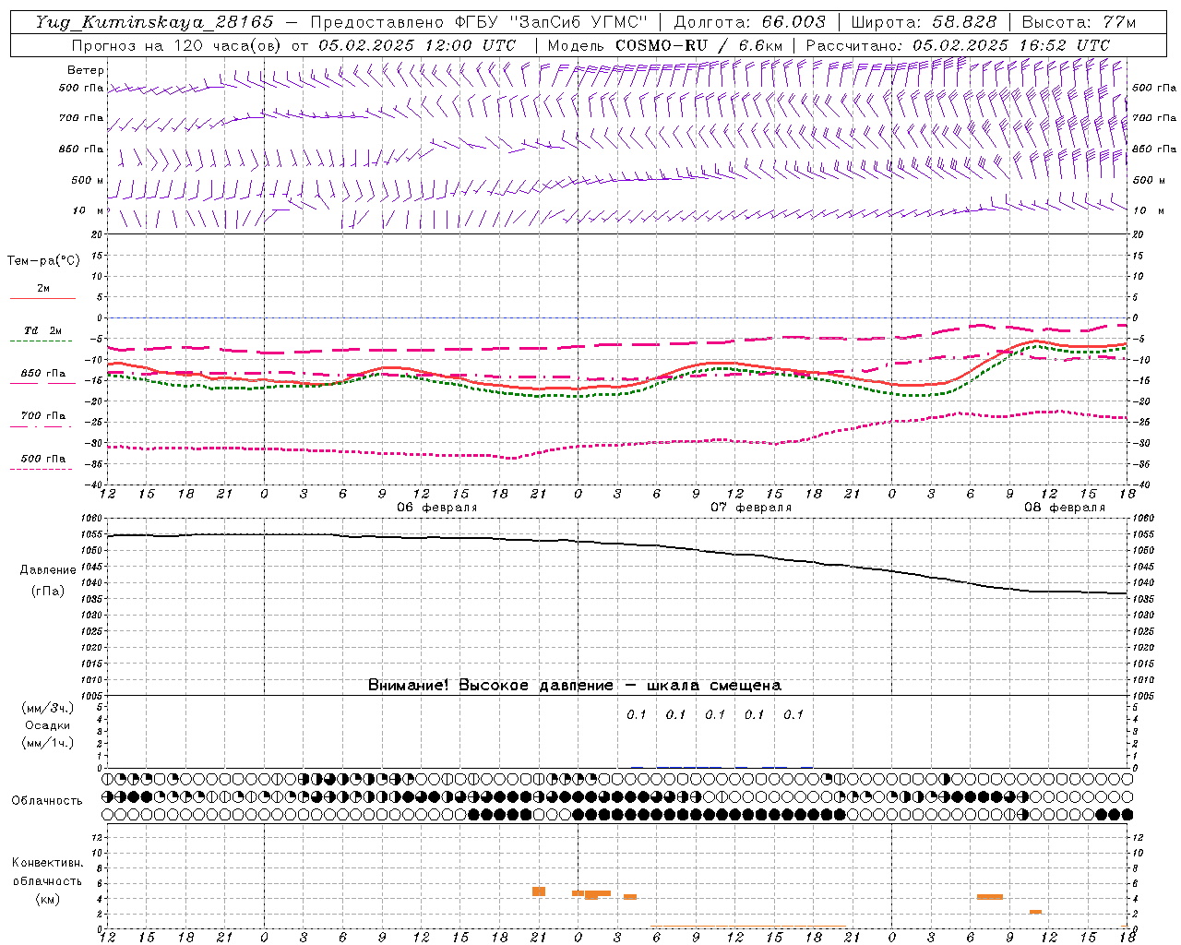Select the Прогноз на 120 часа(ов) text
This screenshot has width=1181, height=945.
[178, 45]
